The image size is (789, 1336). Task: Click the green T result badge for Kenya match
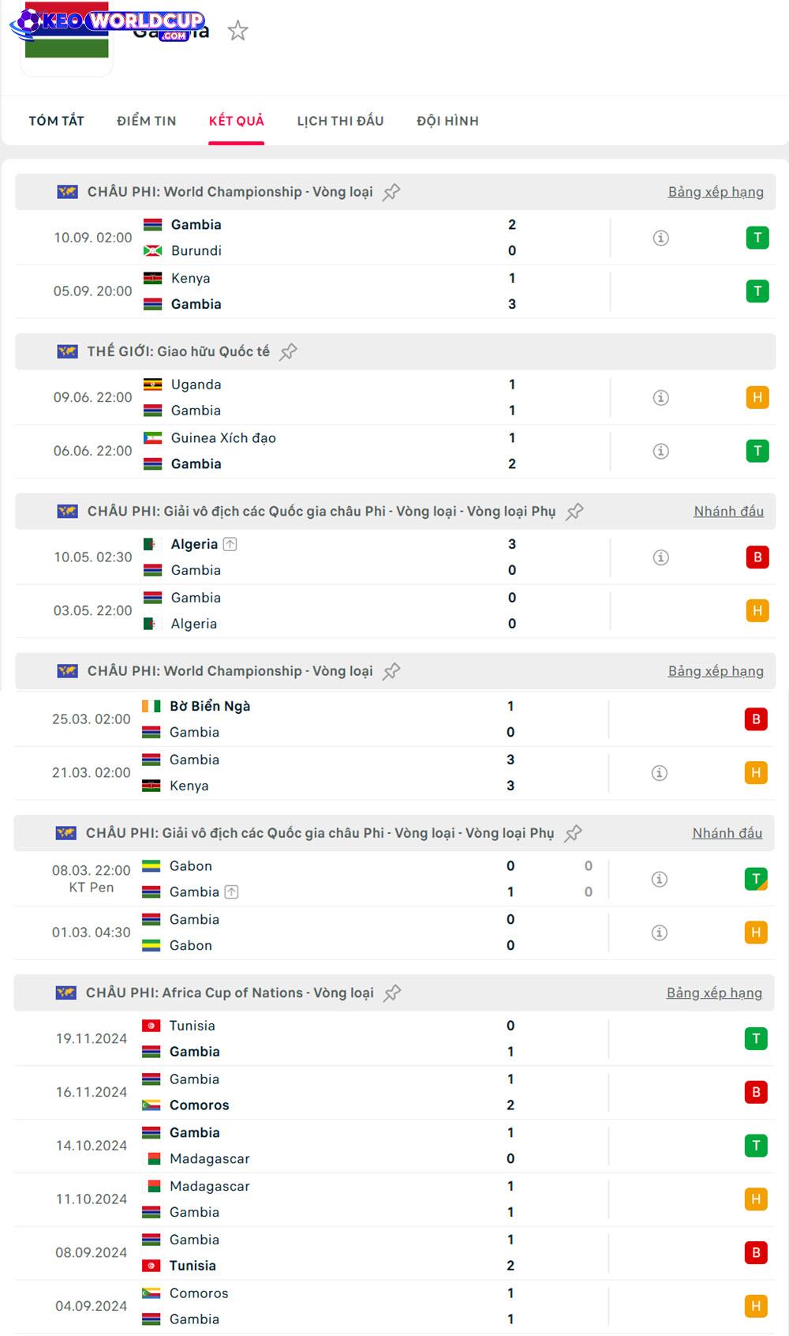point(757,291)
